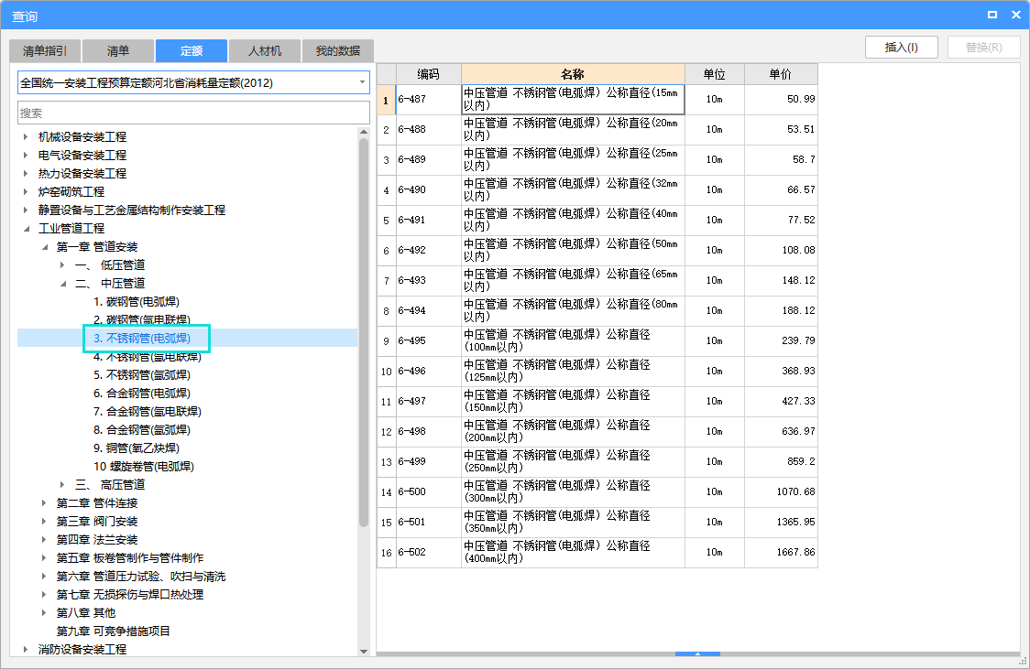The image size is (1030, 669).
Task: Select the 定额 tab
Action: point(192,50)
